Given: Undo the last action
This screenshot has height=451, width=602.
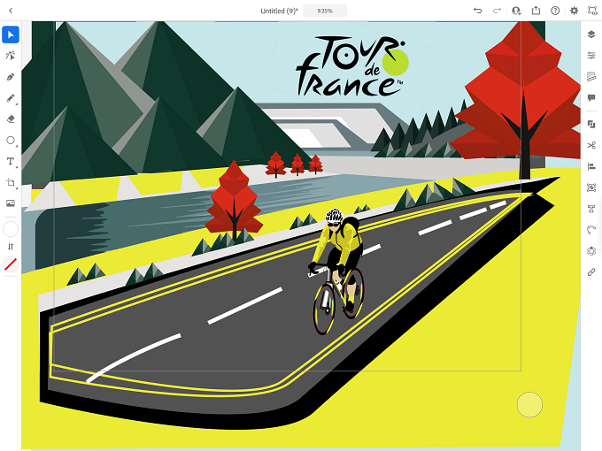Looking at the screenshot, I should click(477, 11).
